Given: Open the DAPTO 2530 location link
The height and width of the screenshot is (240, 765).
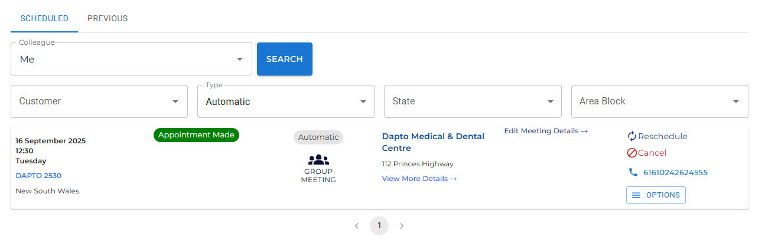Looking at the screenshot, I should 38,175.
